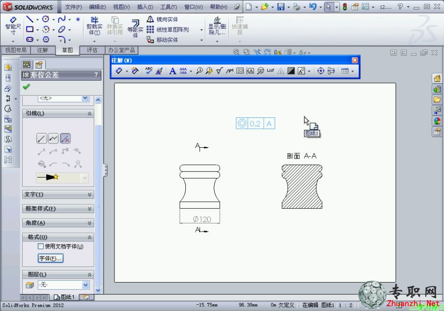
Task: Switch to the 视图布局 tab
Action: [x=16, y=50]
